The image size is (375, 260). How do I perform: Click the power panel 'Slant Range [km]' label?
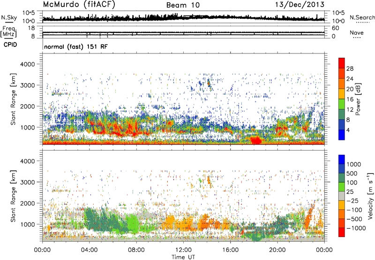[13, 99]
